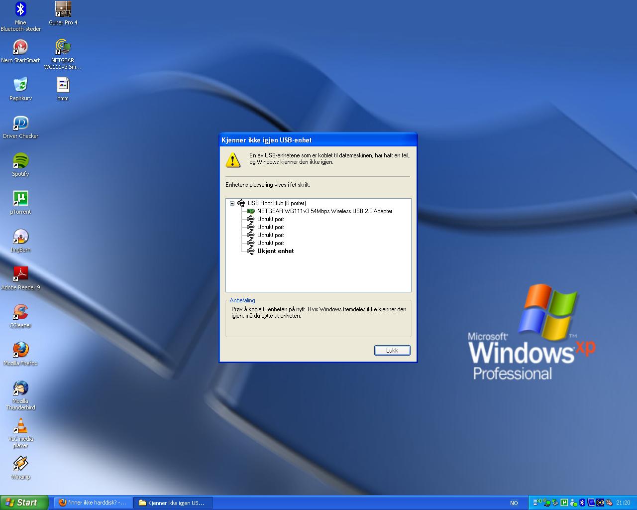Select the last Ubrukt port entry
This screenshot has height=510, width=637.
270,243
